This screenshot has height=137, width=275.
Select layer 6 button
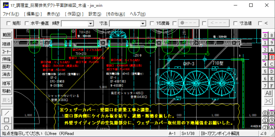(265, 78)
